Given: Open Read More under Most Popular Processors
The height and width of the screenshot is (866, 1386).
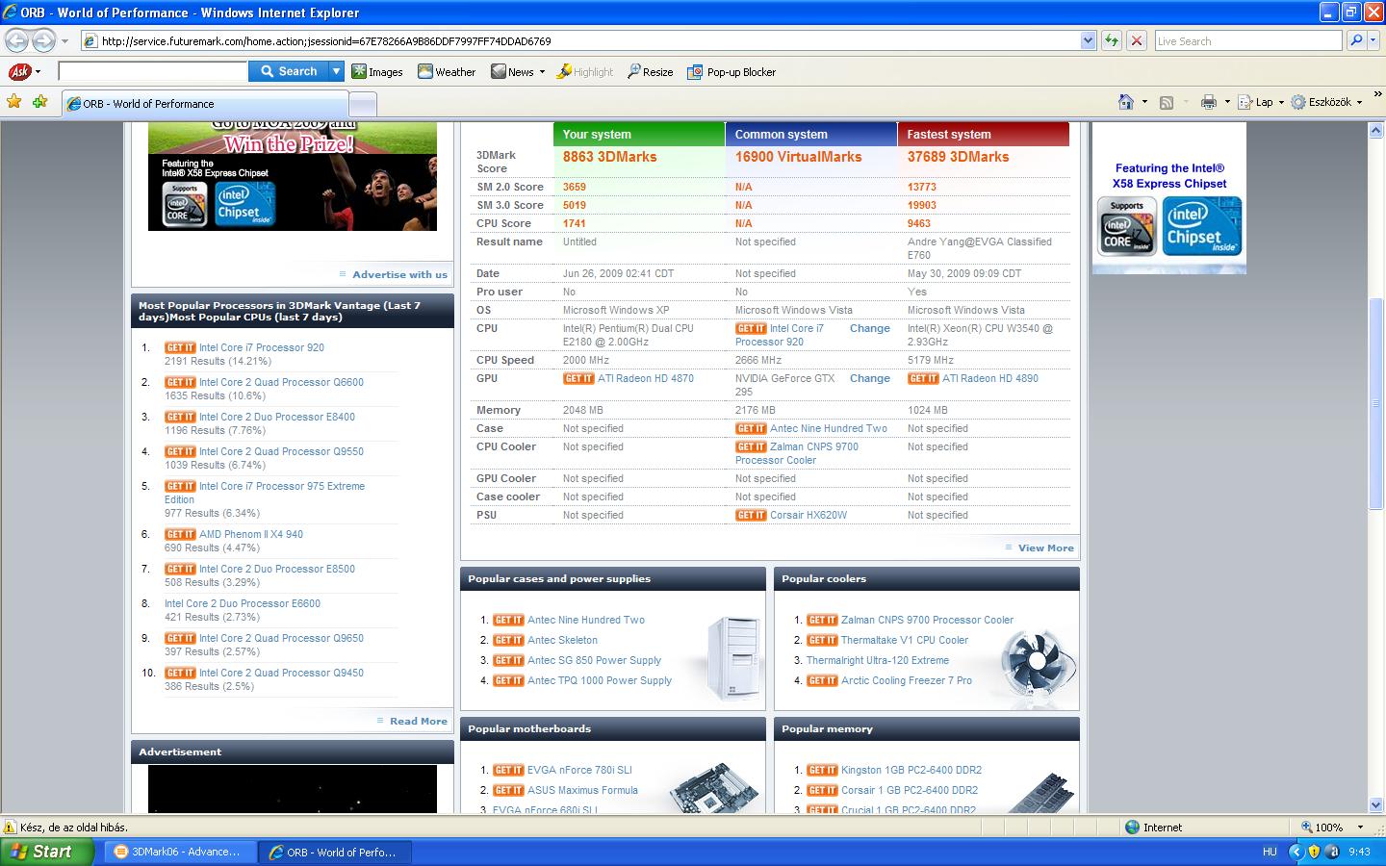Looking at the screenshot, I should (418, 721).
